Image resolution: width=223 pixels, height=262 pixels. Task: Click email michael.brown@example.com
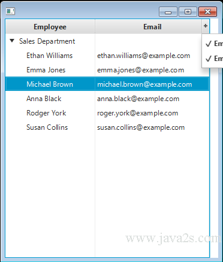point(144,84)
